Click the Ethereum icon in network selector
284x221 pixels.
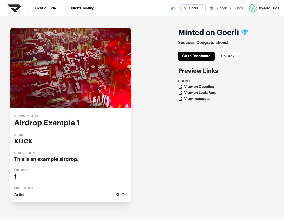185,8
